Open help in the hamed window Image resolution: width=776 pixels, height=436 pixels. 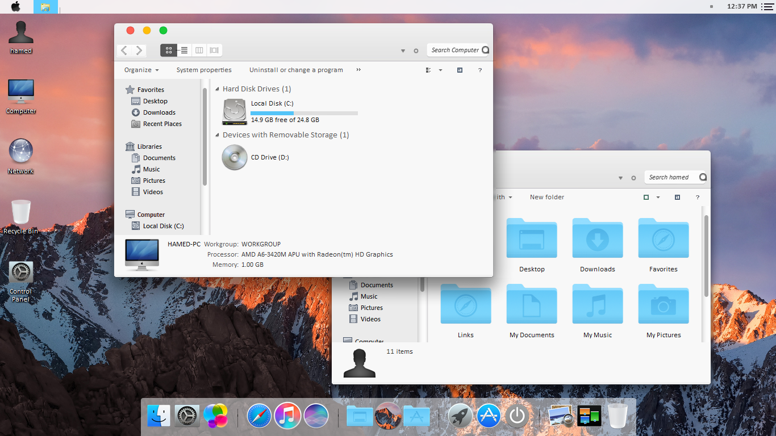pos(698,197)
